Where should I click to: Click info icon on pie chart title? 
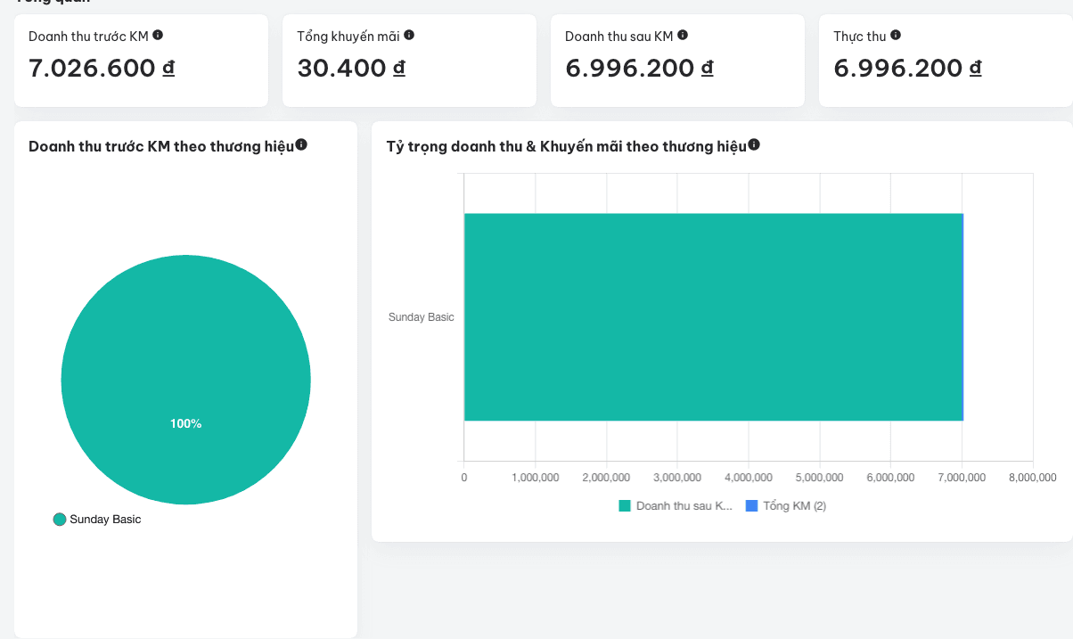point(301,144)
